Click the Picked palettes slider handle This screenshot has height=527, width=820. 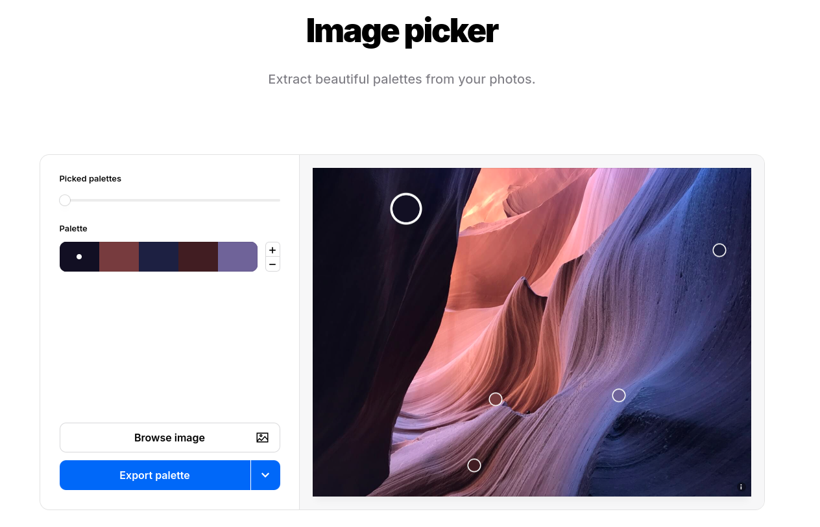(65, 200)
